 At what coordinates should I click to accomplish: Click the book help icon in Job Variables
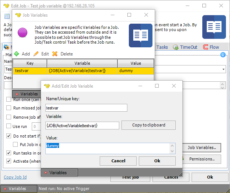140,35
